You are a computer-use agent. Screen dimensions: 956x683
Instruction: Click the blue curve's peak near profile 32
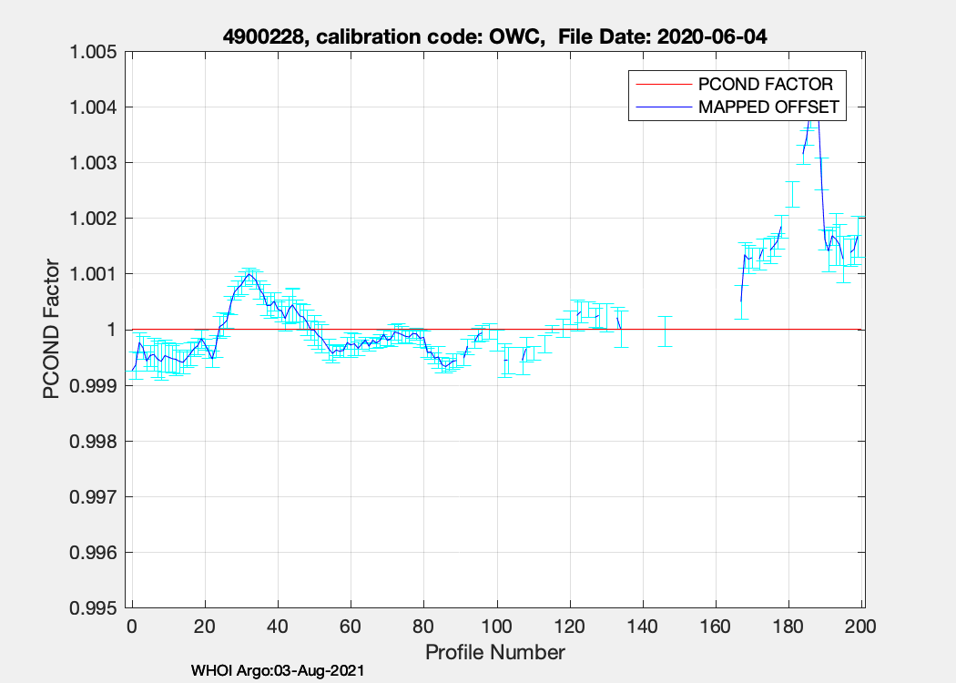249,274
